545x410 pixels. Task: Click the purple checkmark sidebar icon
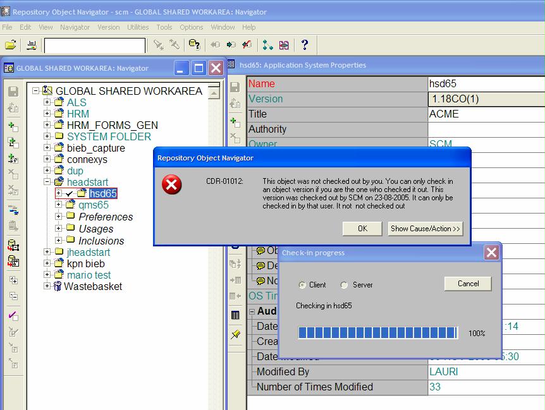point(13,316)
